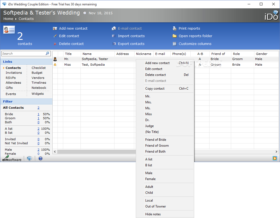Click the search magnifier icon
The width and height of the screenshot is (280, 218).
(x=47, y=53)
